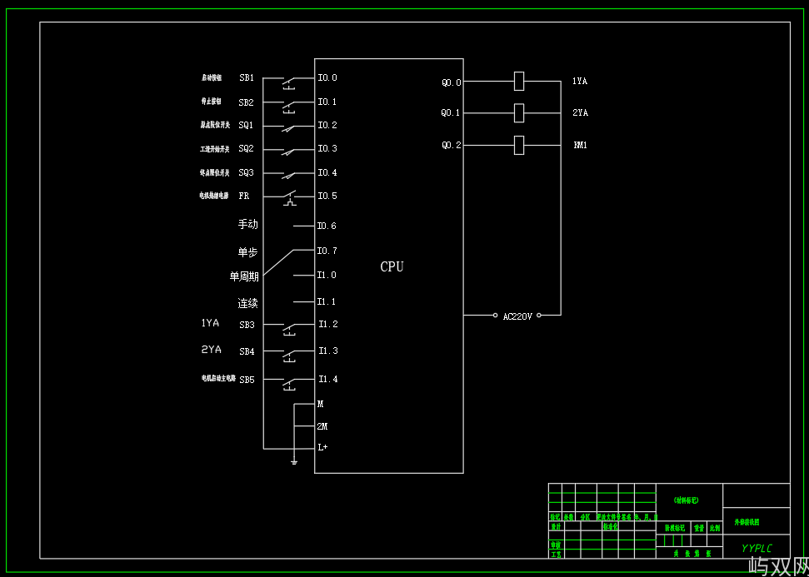Click the Q0.0 output label
This screenshot has width=809, height=577.
(452, 82)
